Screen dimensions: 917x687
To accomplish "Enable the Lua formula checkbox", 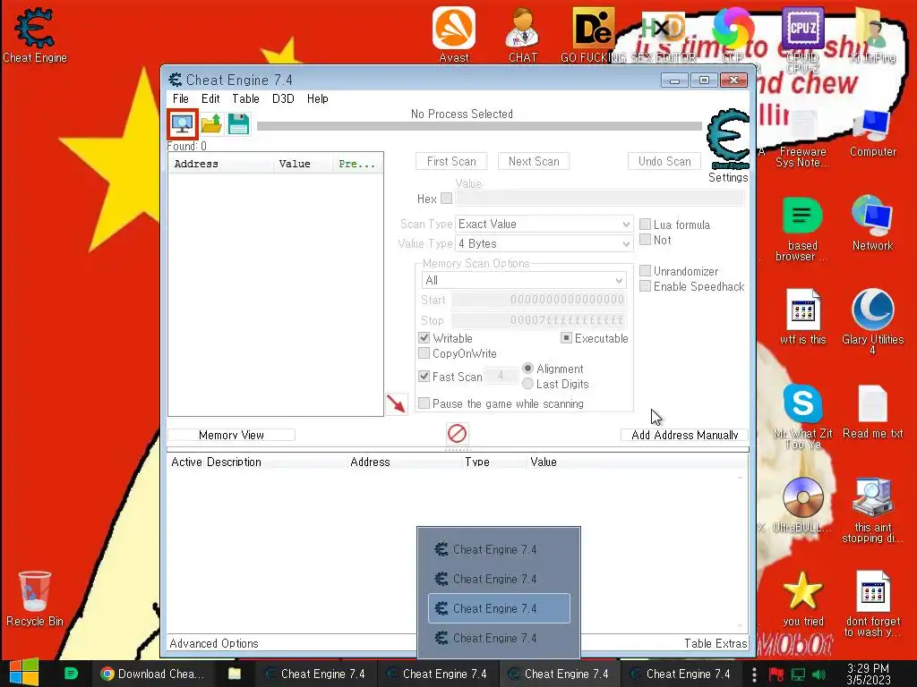I will (645, 225).
